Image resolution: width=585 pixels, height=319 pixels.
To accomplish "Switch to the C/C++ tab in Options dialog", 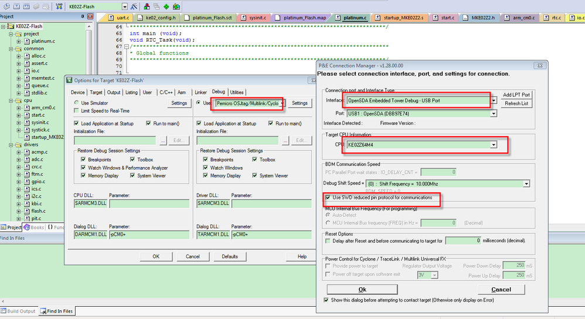I will [166, 92].
